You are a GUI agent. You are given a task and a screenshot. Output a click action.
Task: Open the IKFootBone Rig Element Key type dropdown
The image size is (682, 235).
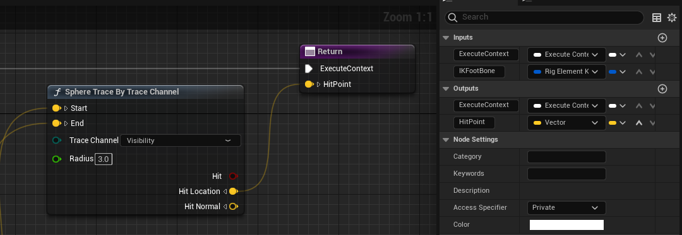tap(566, 72)
